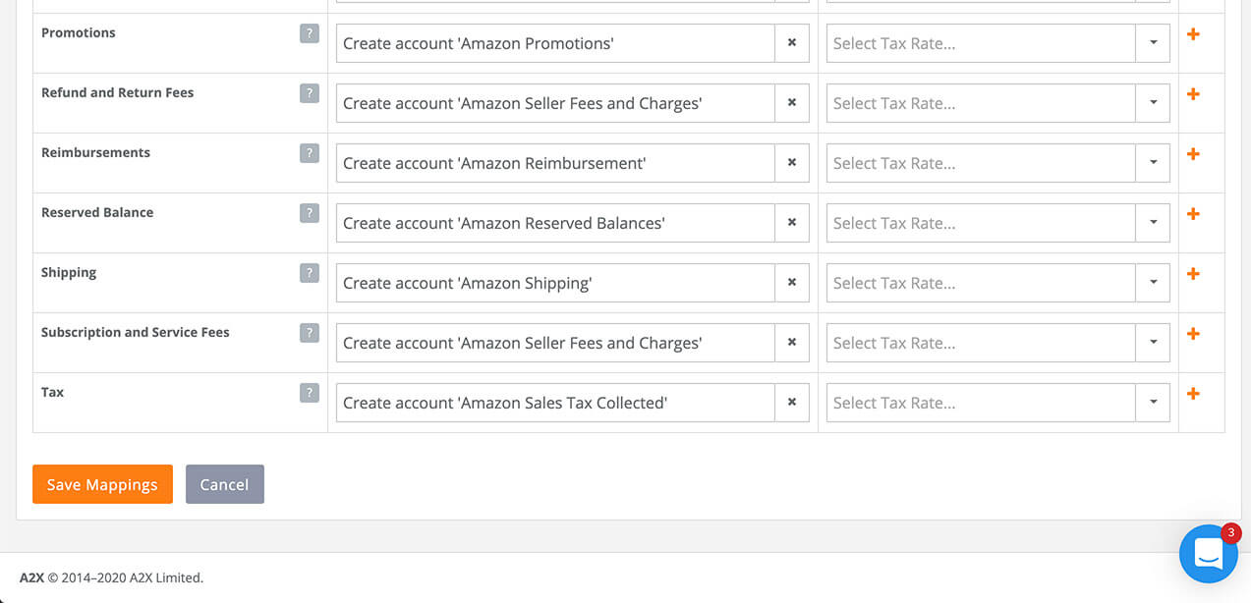Viewport: 1251px width, 603px height.
Task: Click Select Tax Rate field for Tax row
Action: coord(981,403)
